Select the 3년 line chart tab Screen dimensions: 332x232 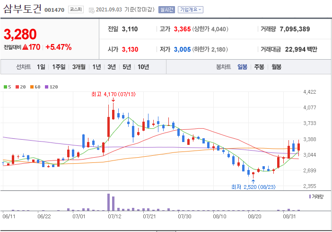pos(112,67)
